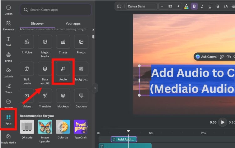235x148 pixels.
Task: Open the Brand sidebar panel
Action: tap(8, 57)
